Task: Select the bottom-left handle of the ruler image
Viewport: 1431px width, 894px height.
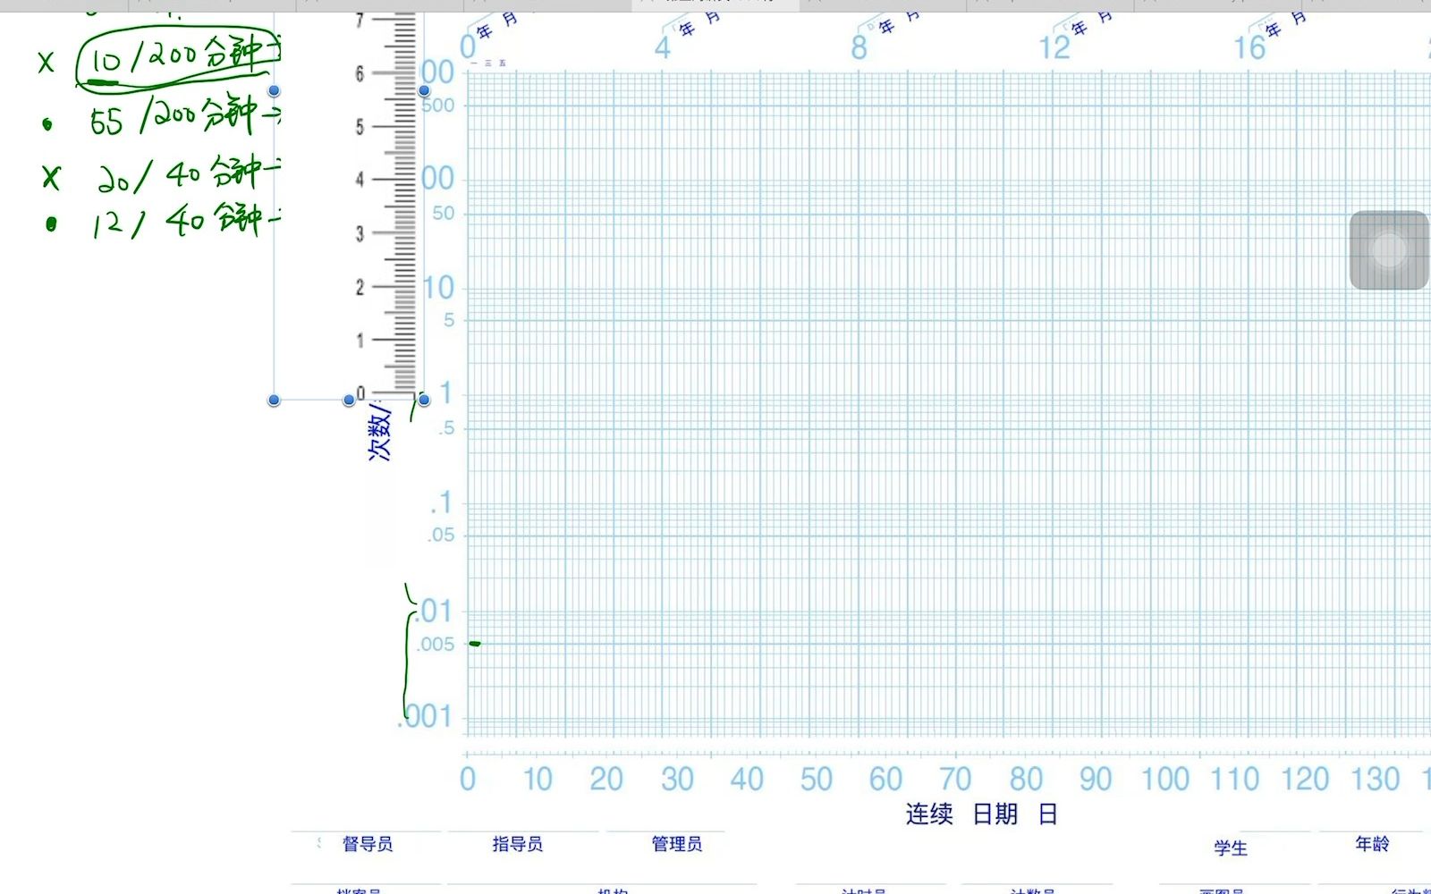Action: (x=274, y=400)
